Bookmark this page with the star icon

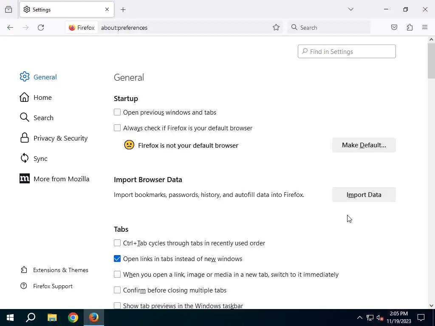276,27
